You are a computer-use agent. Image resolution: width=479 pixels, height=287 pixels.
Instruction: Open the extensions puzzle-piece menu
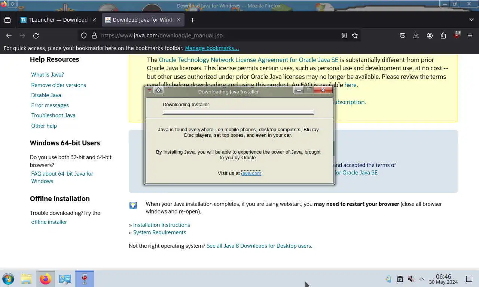click(443, 36)
